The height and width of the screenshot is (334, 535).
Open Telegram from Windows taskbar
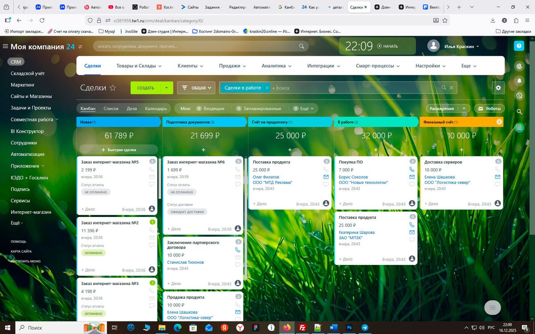tap(365, 327)
